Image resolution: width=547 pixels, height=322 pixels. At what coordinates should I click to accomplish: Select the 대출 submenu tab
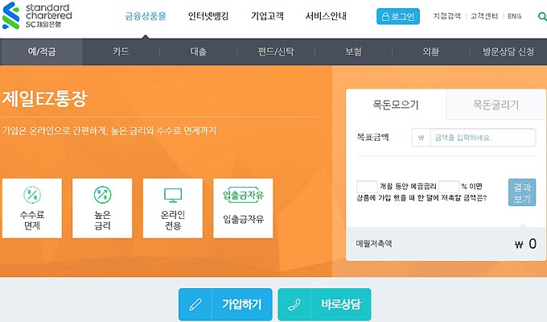199,52
